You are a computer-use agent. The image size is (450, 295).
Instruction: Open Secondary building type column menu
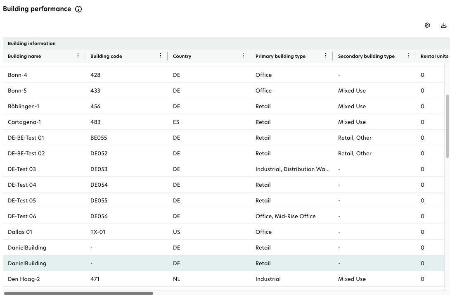point(408,55)
